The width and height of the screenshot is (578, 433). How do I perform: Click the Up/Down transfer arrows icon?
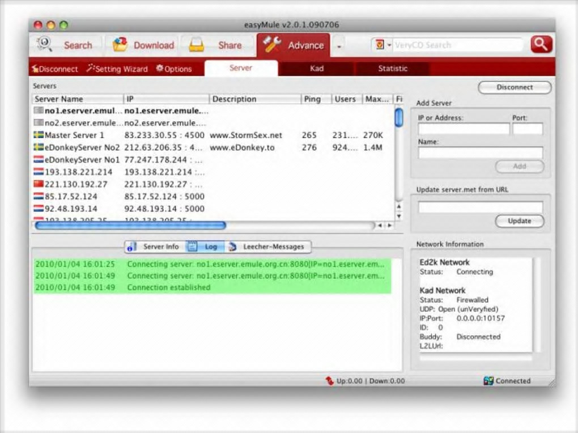click(329, 381)
